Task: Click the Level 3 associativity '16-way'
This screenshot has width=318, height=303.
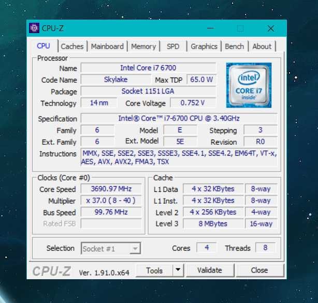Action: tap(261, 223)
